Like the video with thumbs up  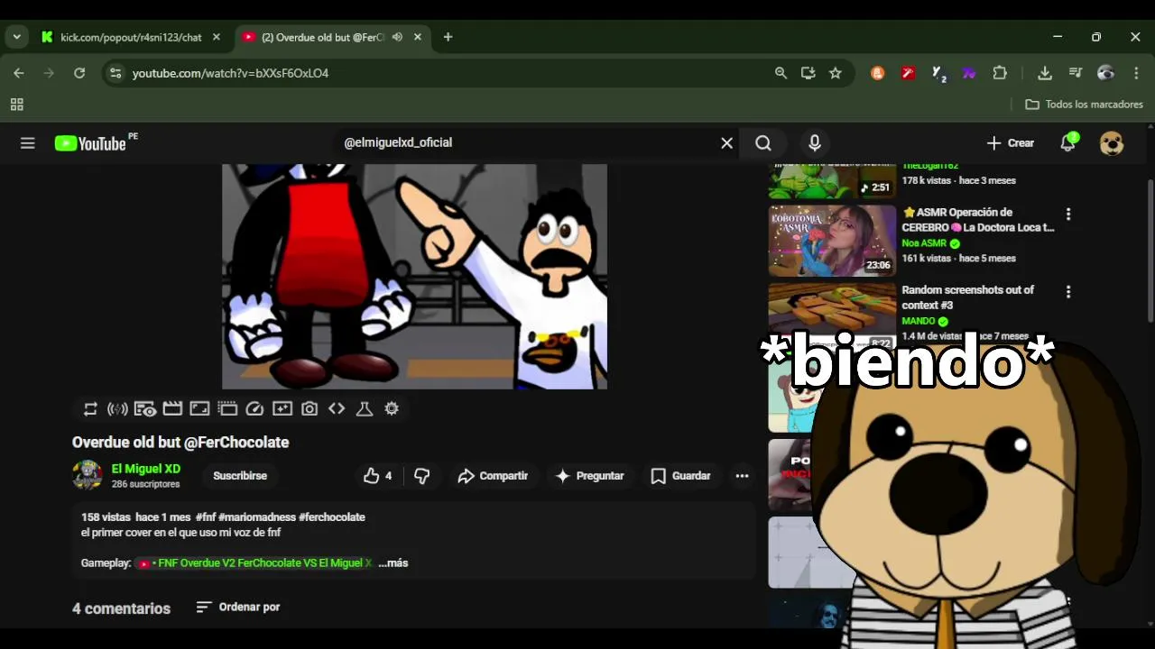point(378,476)
